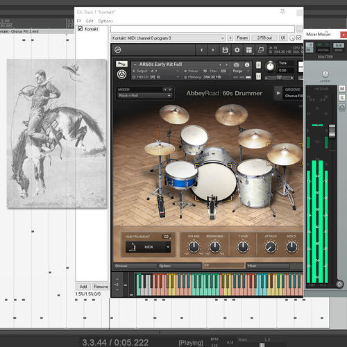Play the Chorus Fill groove
The image size is (347, 347).
click(x=278, y=93)
